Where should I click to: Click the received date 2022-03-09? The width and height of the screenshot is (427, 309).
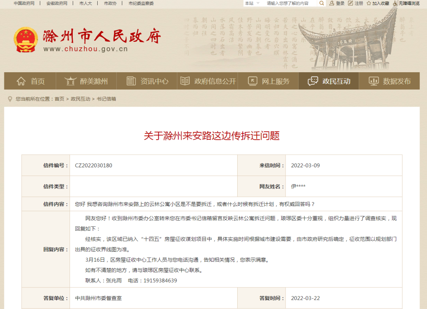[305, 165]
